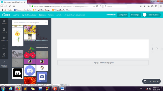Screen dimensions: 163x91
Task: Open Firefox library icon
Action: click(148, 6)
